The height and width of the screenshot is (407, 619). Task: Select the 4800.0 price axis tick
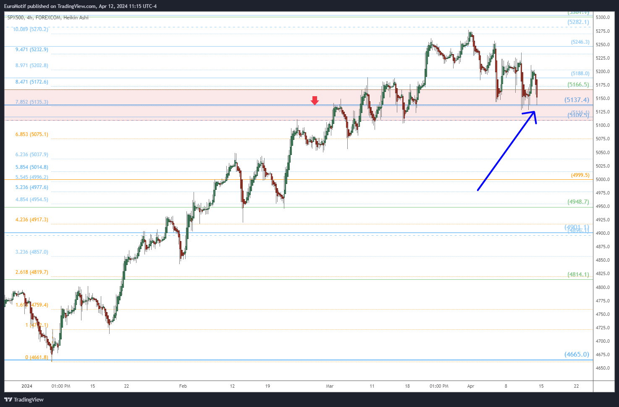[603, 287]
